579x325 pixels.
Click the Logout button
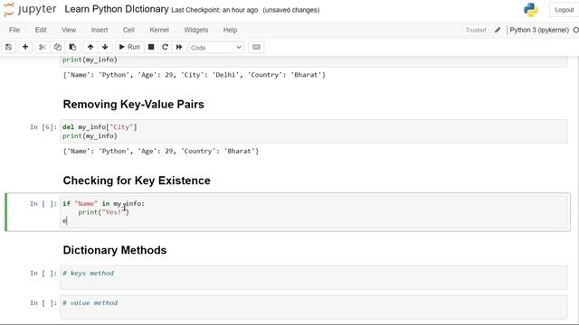[564, 10]
